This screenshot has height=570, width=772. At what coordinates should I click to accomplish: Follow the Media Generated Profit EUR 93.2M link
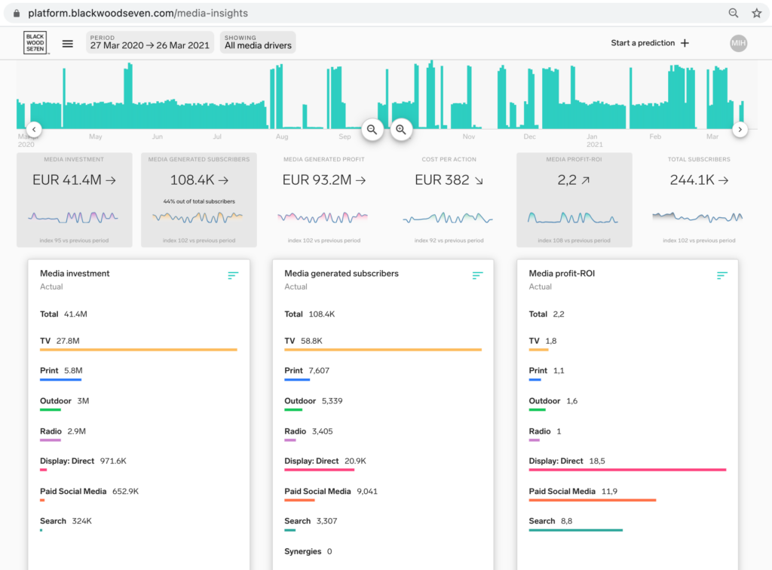323,179
